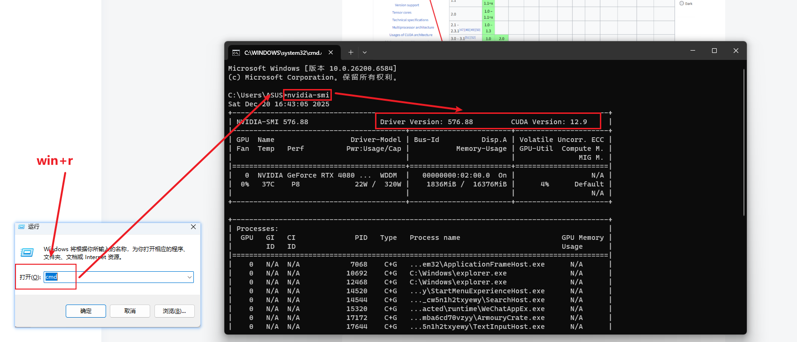Open the Technical specifications link
797x342 pixels.
(410, 20)
